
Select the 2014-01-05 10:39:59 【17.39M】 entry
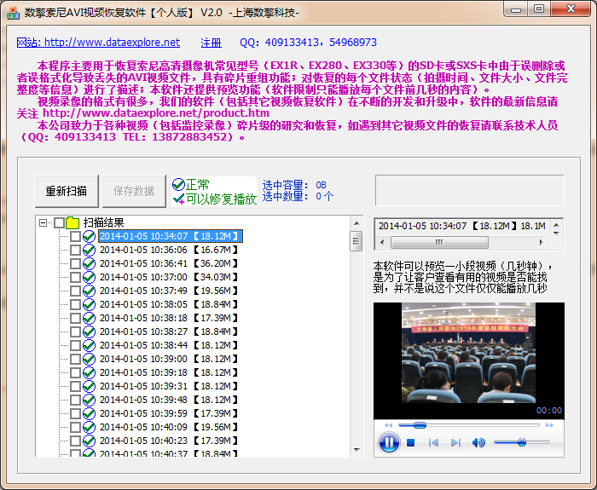(x=168, y=413)
